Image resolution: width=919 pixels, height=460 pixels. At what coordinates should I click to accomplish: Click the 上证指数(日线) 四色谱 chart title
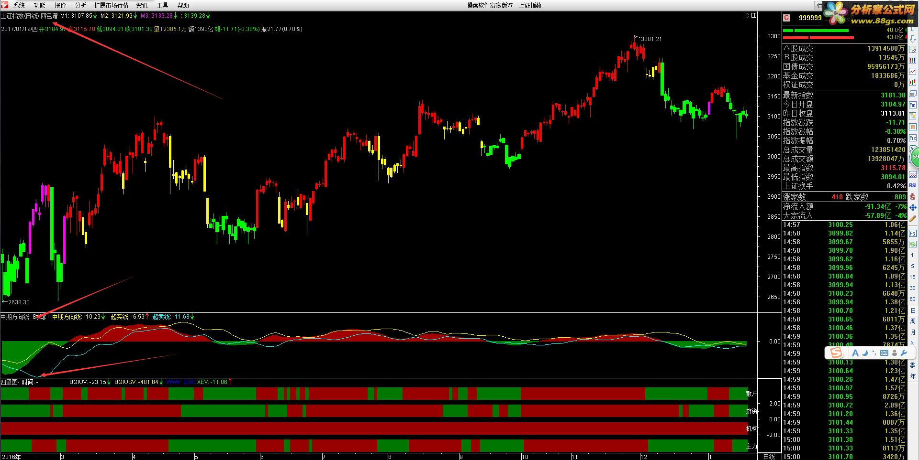pos(29,16)
